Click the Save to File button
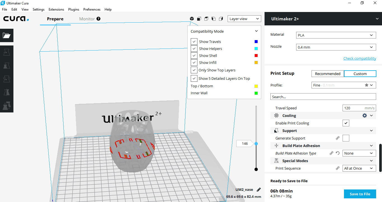Image resolution: width=382 pixels, height=202 pixels. [360, 194]
